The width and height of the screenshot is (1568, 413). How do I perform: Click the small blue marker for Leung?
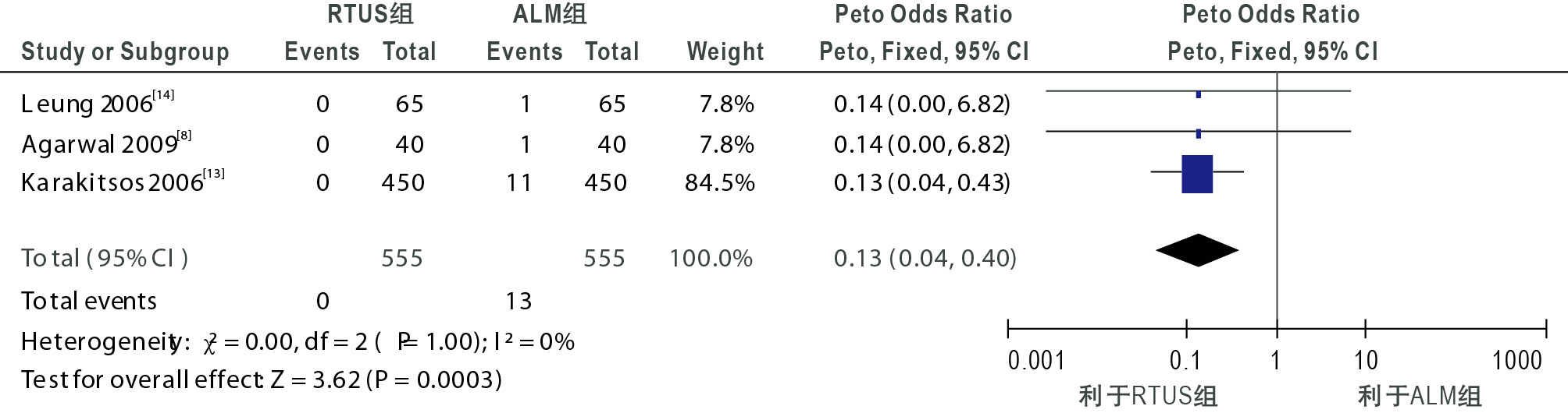click(x=1199, y=94)
